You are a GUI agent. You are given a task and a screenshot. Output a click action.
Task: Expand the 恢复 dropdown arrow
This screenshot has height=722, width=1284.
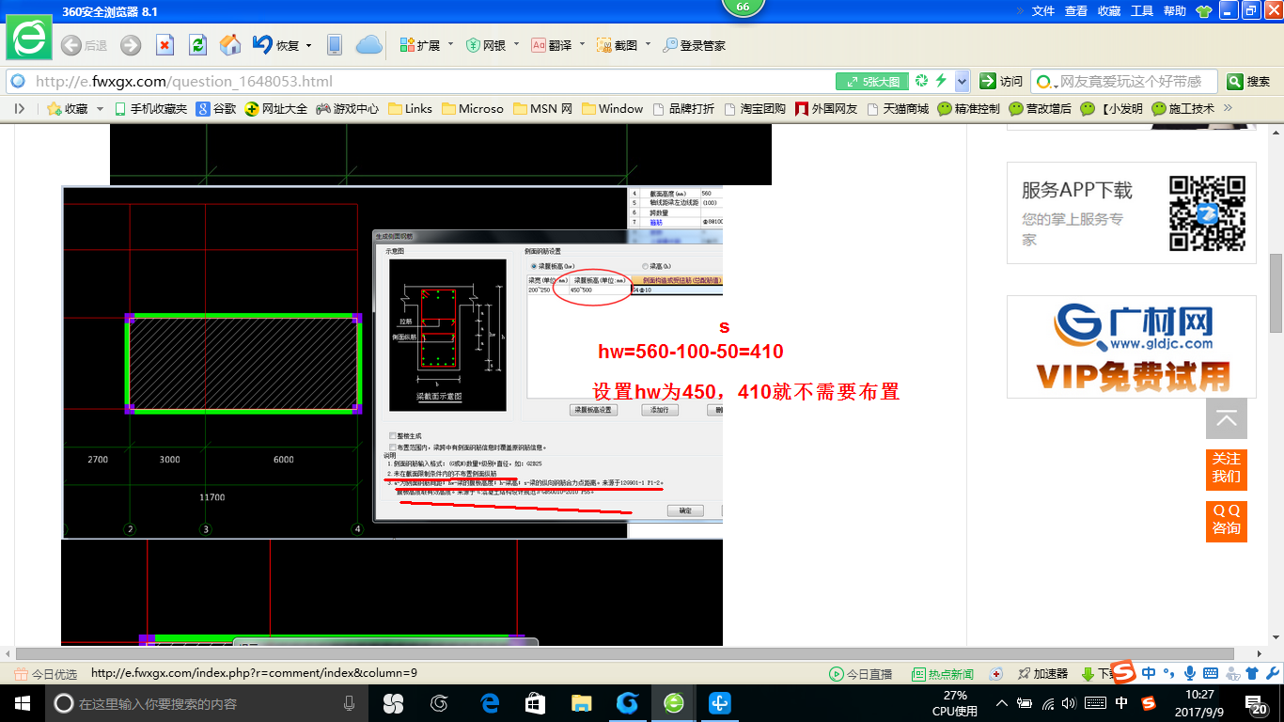[308, 45]
